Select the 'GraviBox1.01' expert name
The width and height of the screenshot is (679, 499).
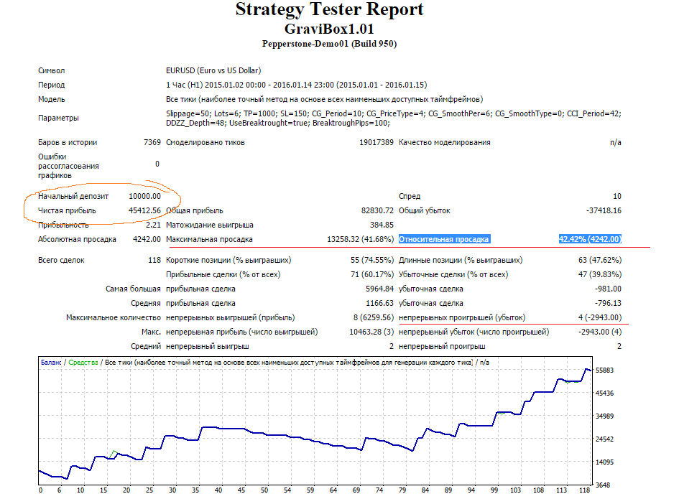click(x=329, y=29)
